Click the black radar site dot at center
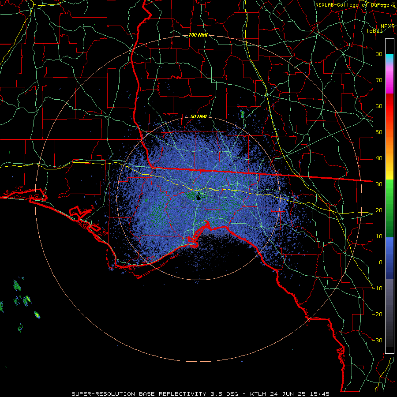 point(198,198)
